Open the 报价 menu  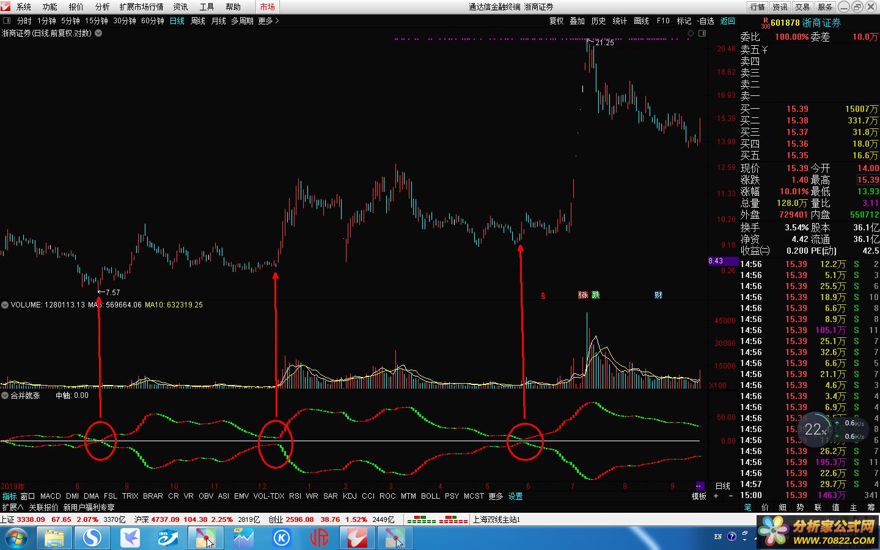[x=76, y=7]
